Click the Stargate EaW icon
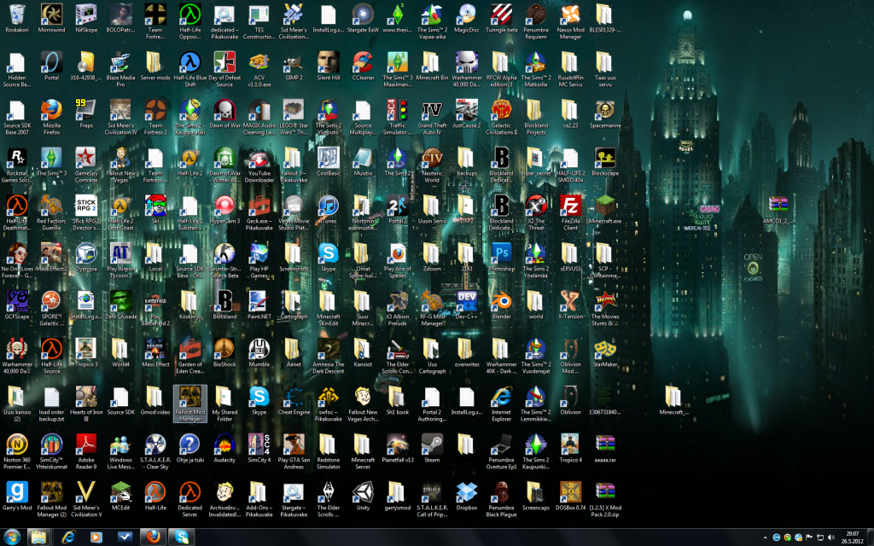The width and height of the screenshot is (874, 546). 362,19
